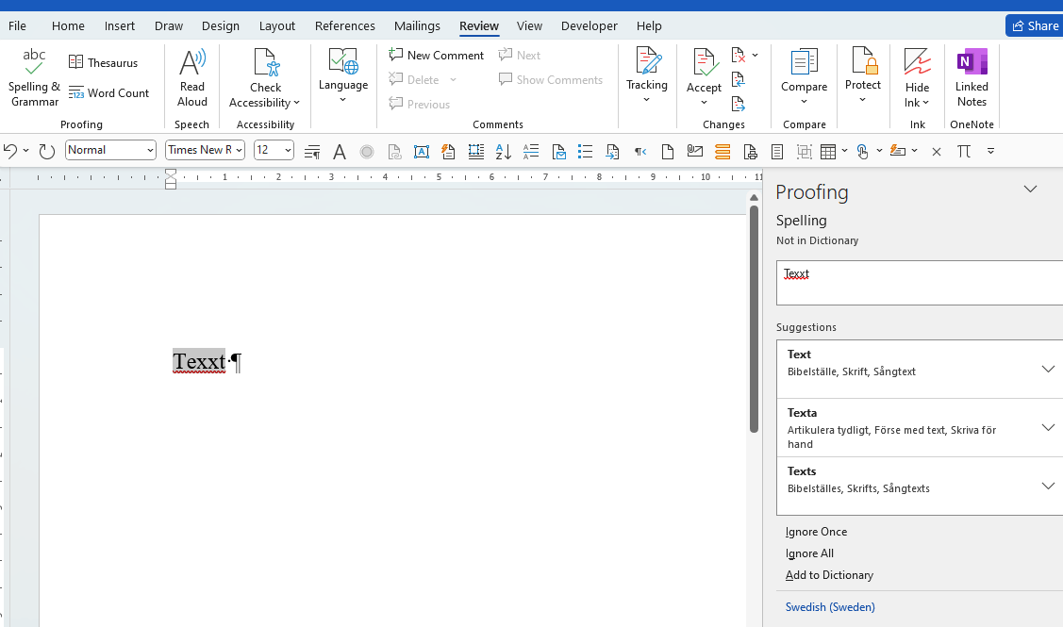
Task: Switch to the Layout tab
Action: (x=276, y=25)
